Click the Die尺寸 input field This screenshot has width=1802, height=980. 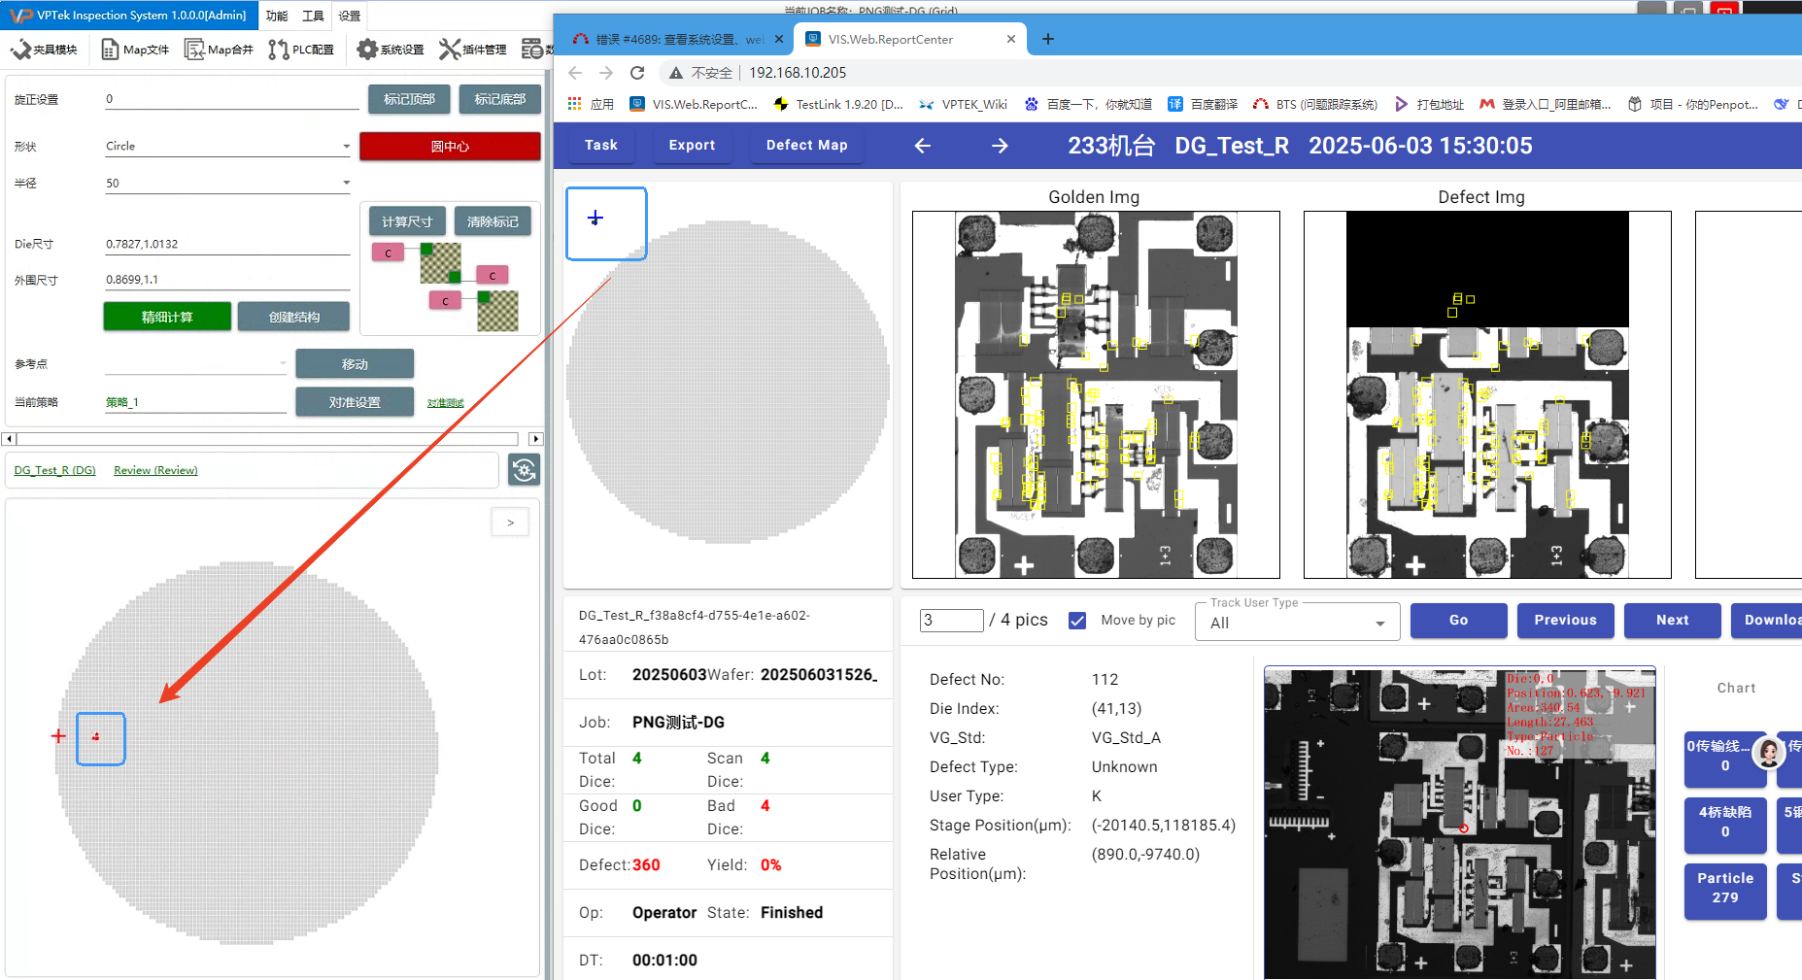(x=227, y=244)
